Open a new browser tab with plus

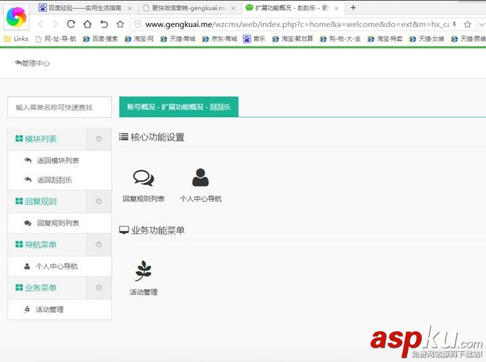tap(353, 7)
